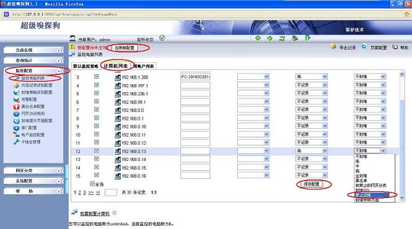The image size is (412, 229).
Task: Uncheck the checkbox for row 4
Action: point(97,85)
